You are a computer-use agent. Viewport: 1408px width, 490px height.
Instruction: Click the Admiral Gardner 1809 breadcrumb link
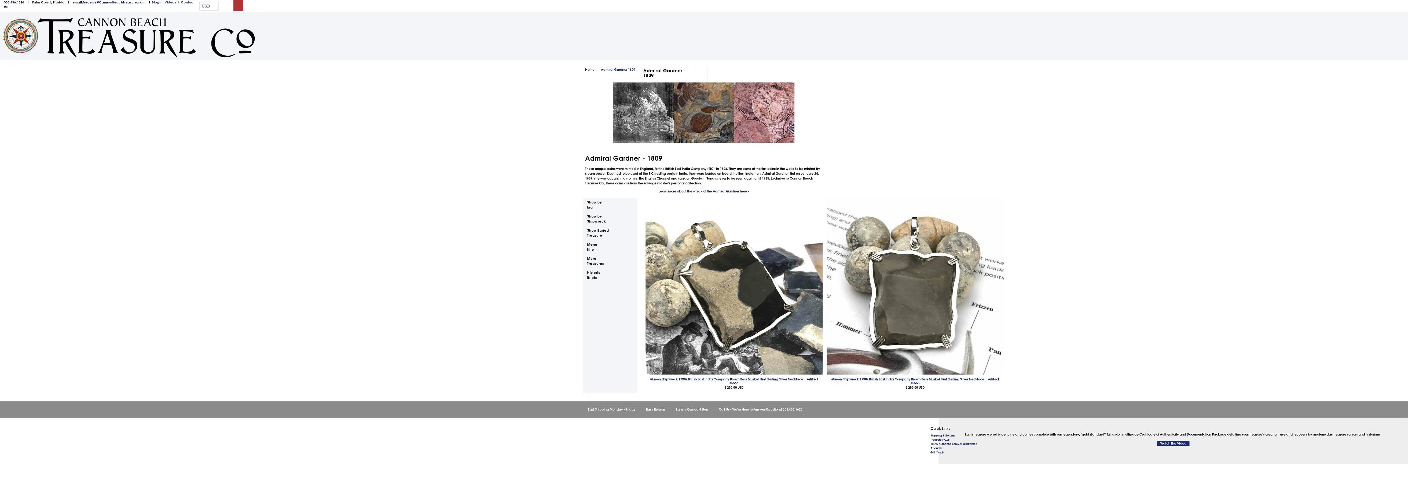point(618,70)
